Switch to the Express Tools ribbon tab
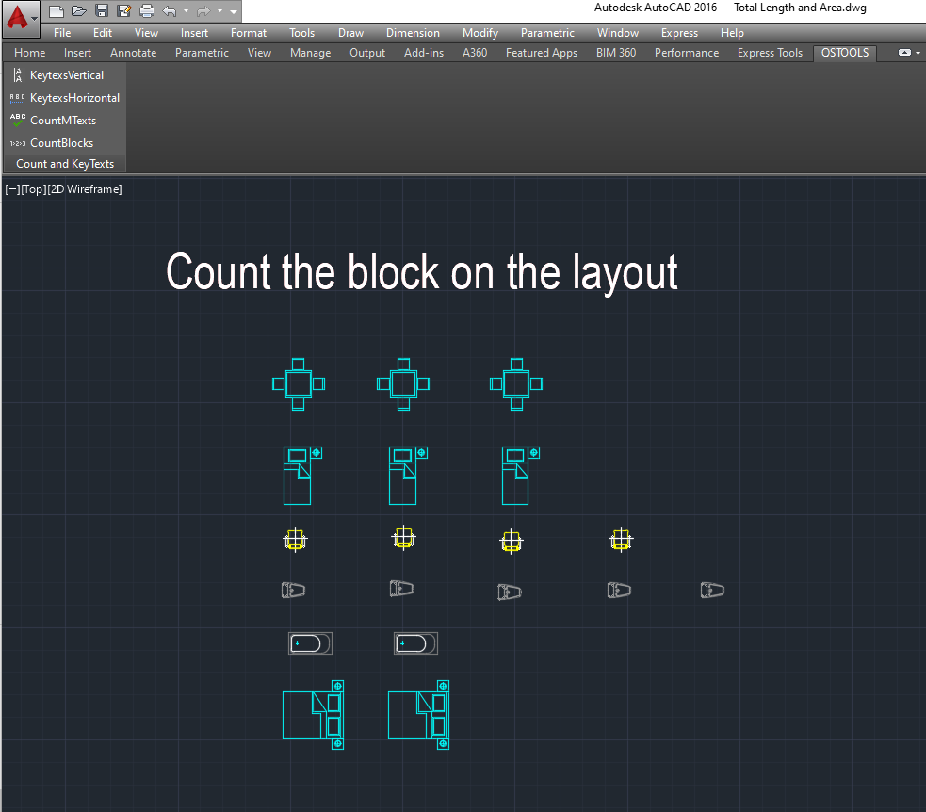Image resolution: width=926 pixels, height=812 pixels. (x=770, y=53)
